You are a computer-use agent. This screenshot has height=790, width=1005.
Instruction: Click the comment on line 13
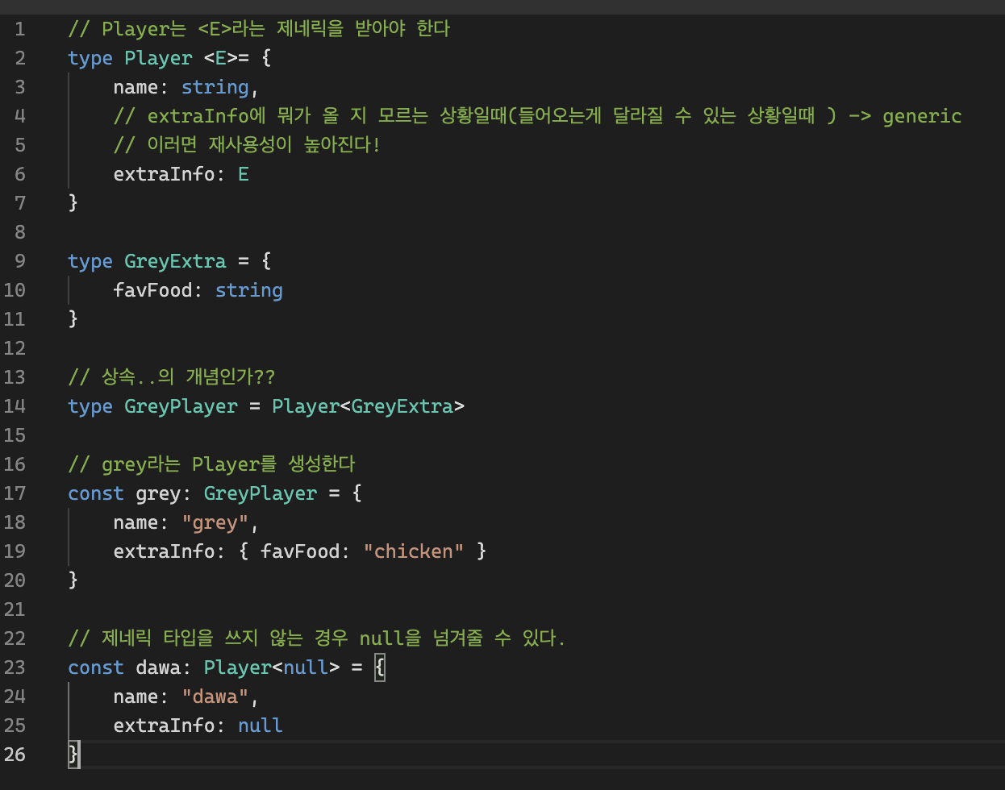pos(172,376)
